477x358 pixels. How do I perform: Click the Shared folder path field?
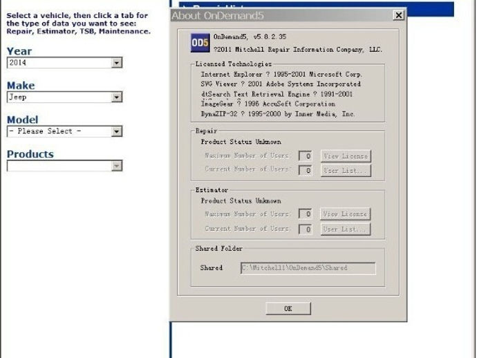(308, 268)
